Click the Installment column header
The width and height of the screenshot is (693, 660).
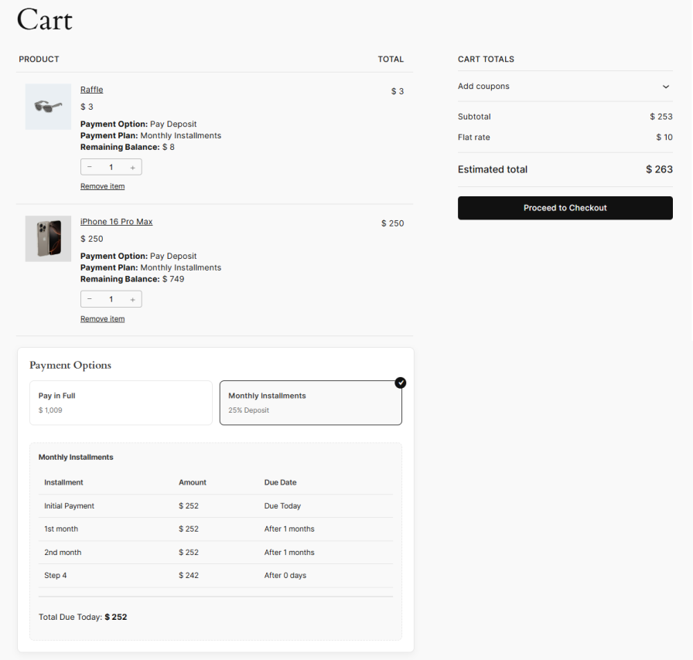63,482
